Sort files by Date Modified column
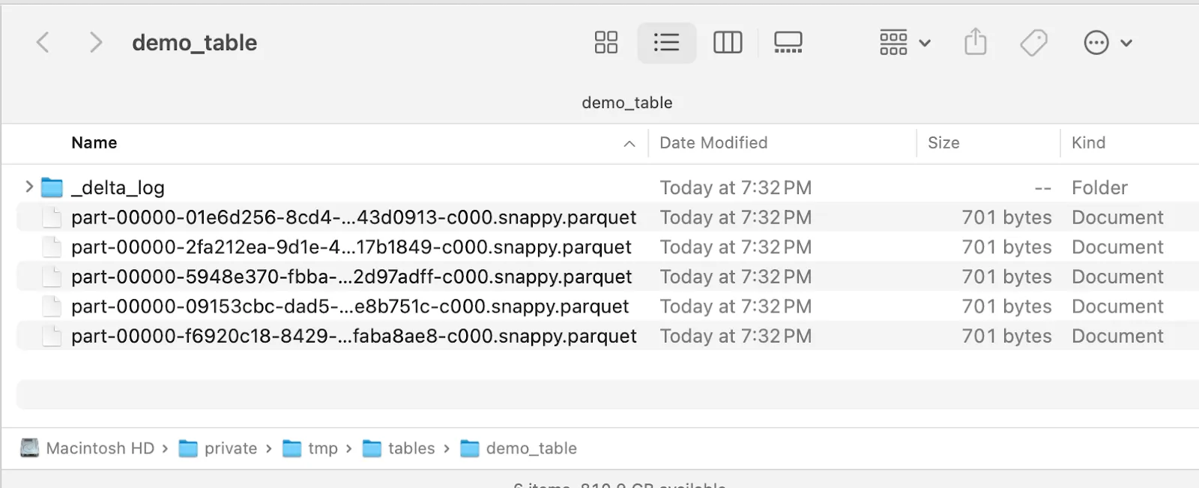 713,143
